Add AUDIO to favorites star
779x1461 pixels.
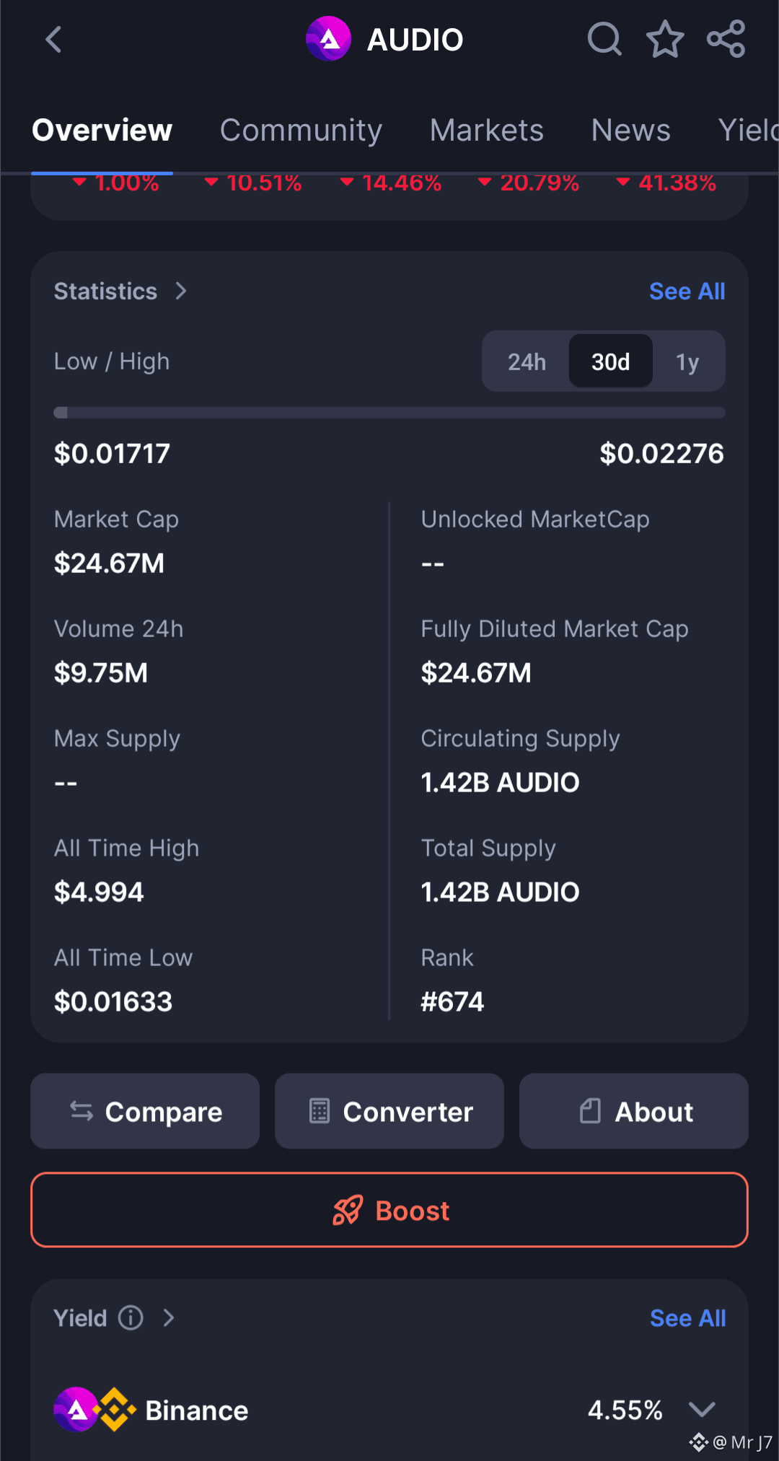point(665,39)
